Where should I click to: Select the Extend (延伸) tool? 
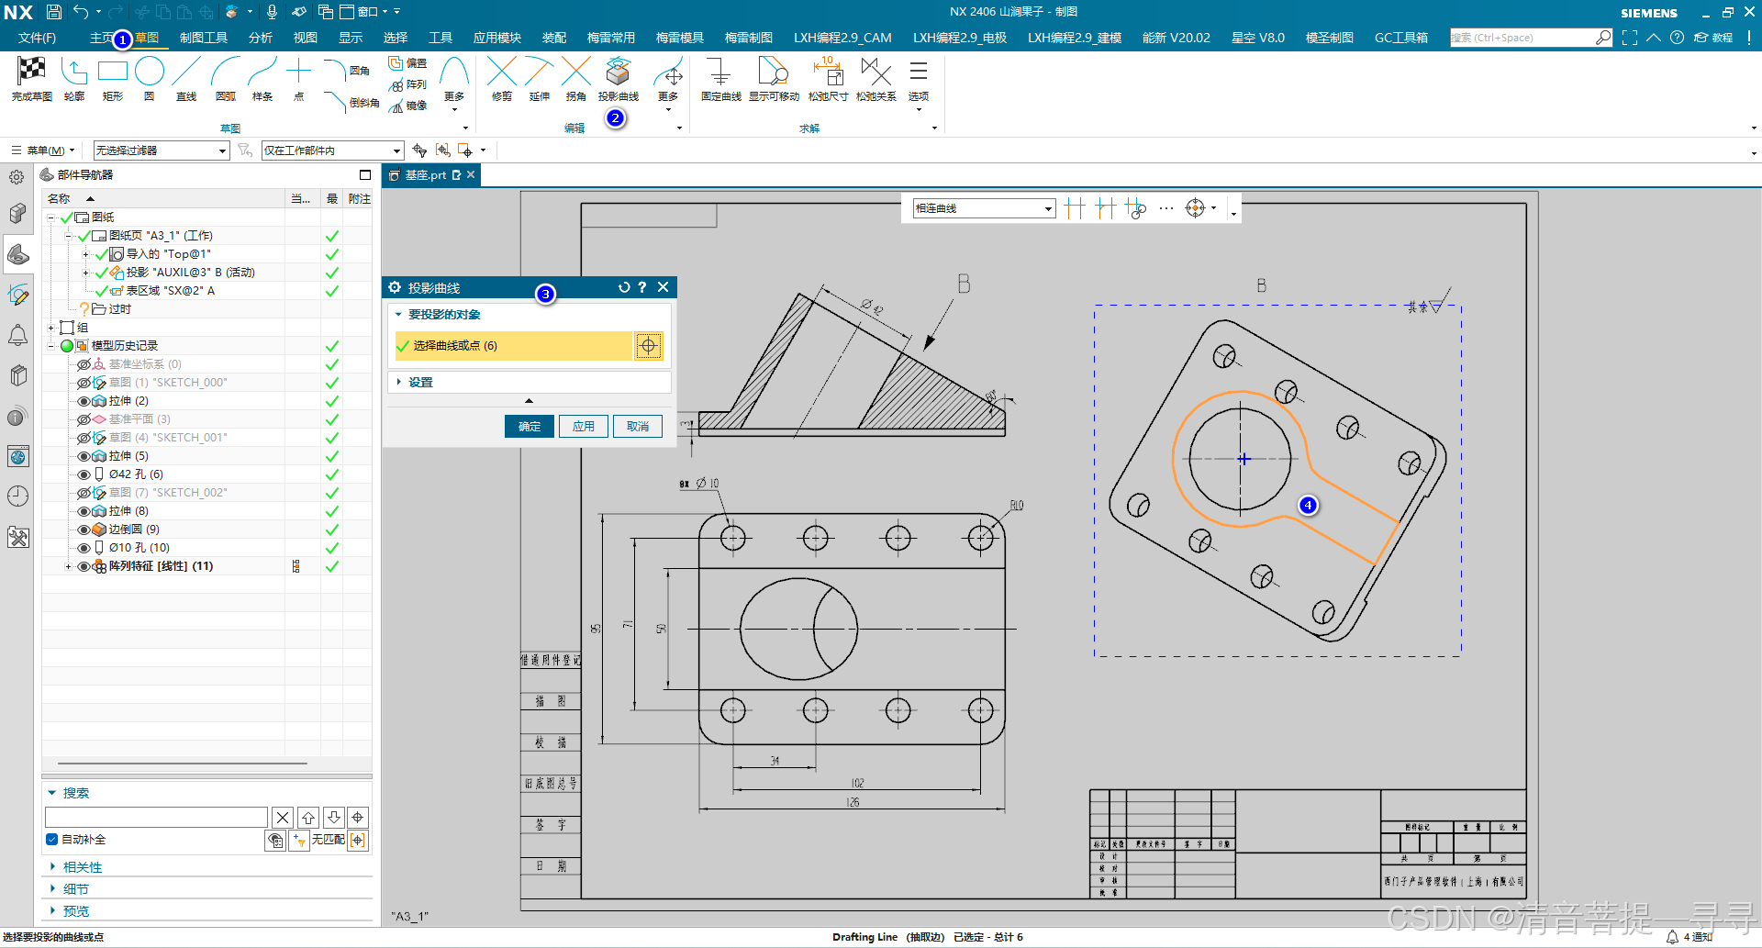click(x=540, y=72)
